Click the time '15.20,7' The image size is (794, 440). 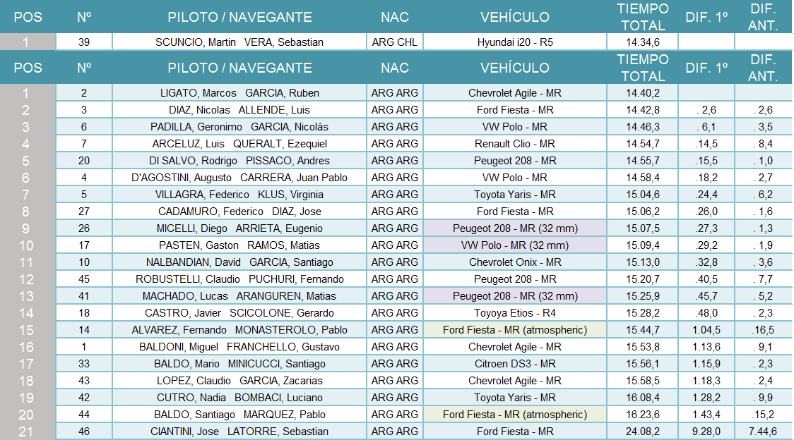coord(643,279)
